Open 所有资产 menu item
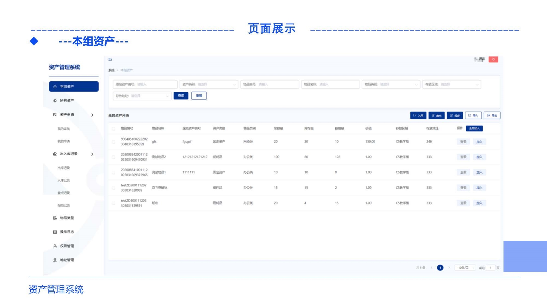Image resolution: width=547 pixels, height=308 pixels. 67,100
